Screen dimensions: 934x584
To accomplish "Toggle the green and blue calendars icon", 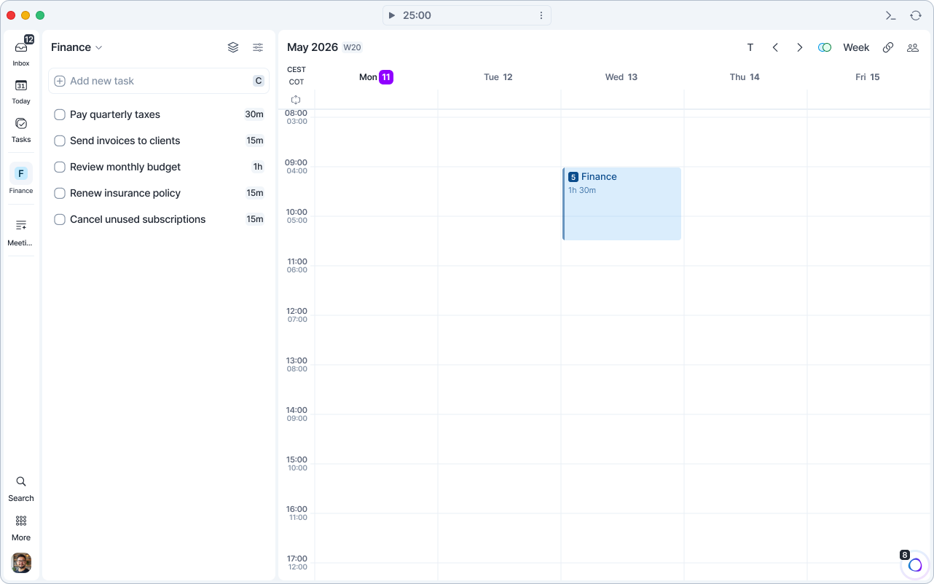I will tap(825, 47).
